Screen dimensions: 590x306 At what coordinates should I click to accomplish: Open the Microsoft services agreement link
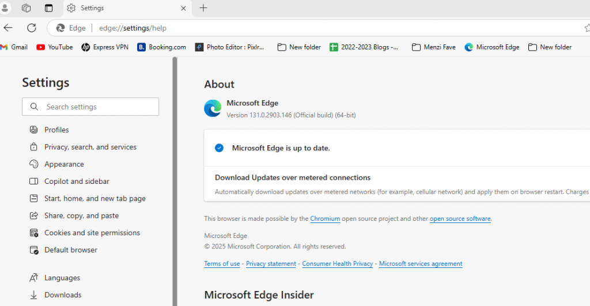(x=421, y=264)
